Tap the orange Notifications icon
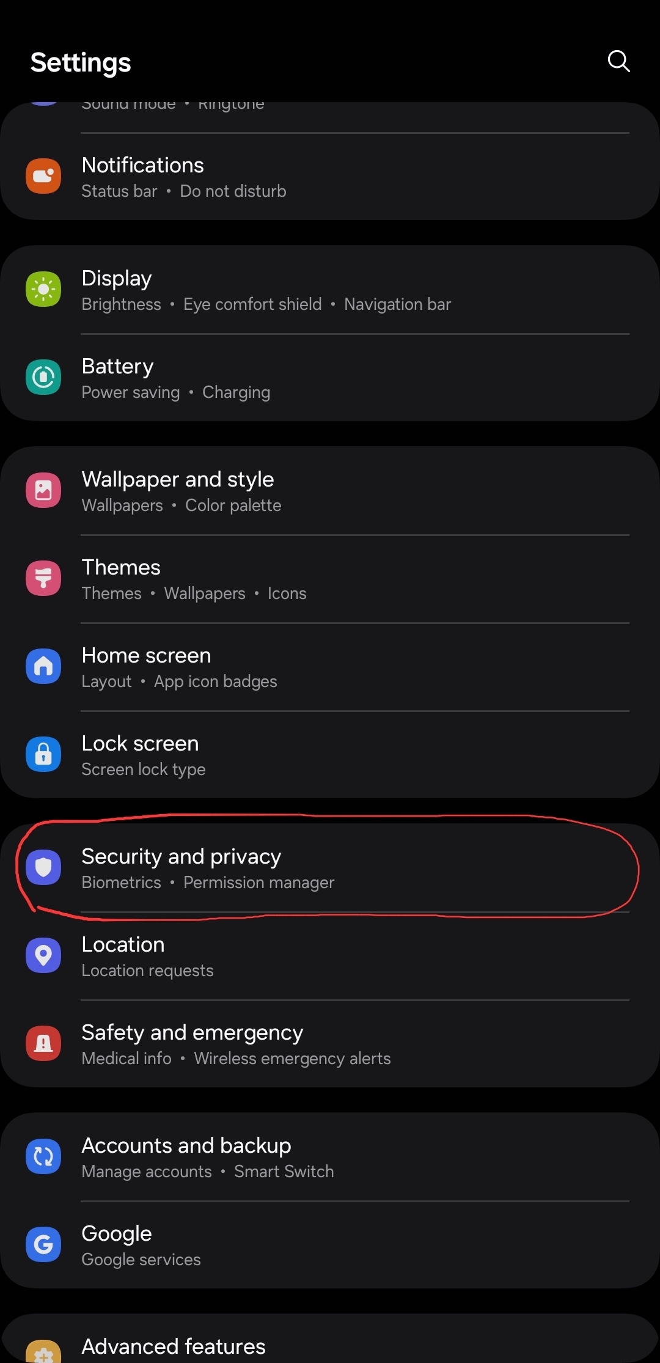The height and width of the screenshot is (1363, 660). pos(43,176)
